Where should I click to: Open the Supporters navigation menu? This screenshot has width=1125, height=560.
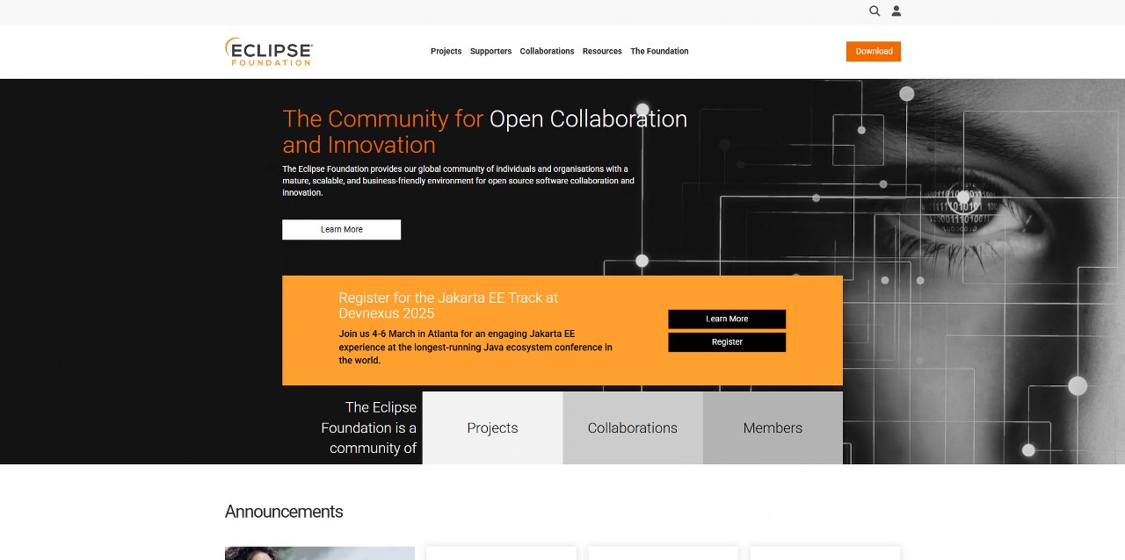(x=490, y=52)
